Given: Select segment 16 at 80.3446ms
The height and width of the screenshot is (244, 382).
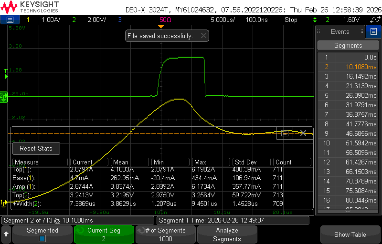Looking at the screenshot, I should tap(348, 200).
